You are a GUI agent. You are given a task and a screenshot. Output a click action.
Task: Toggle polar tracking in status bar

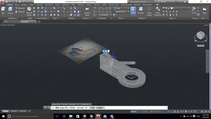151,112
